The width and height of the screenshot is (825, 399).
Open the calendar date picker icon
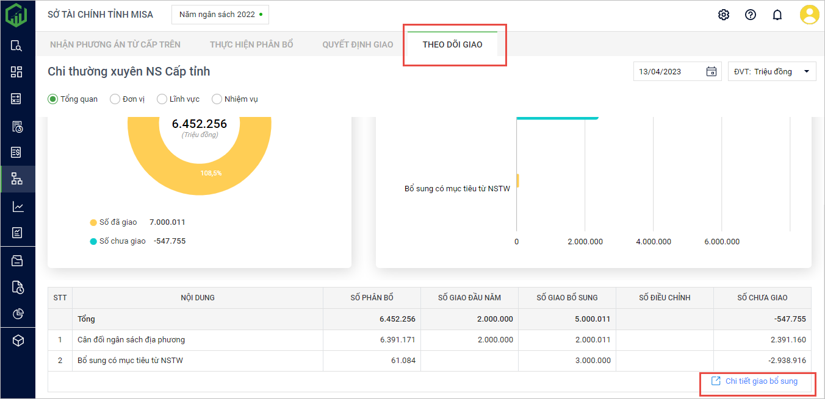click(711, 72)
